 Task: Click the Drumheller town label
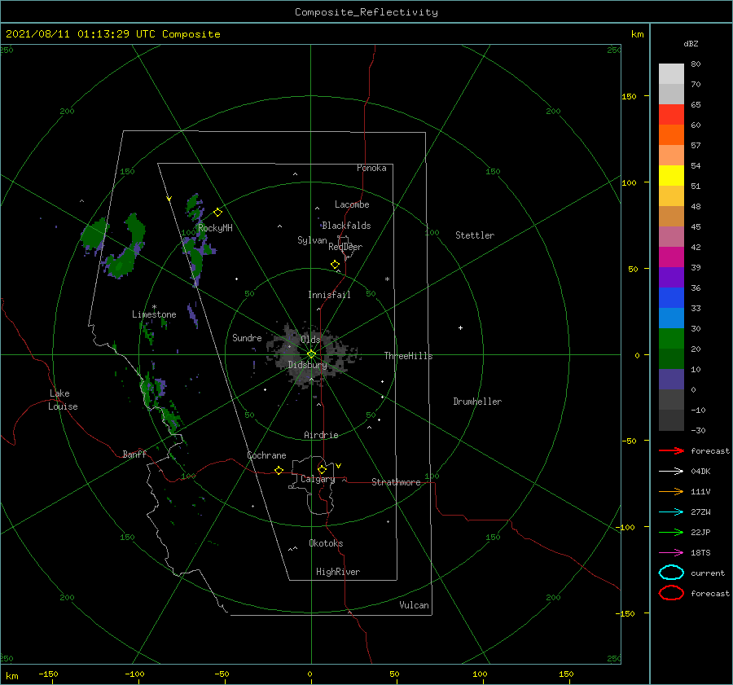point(477,402)
